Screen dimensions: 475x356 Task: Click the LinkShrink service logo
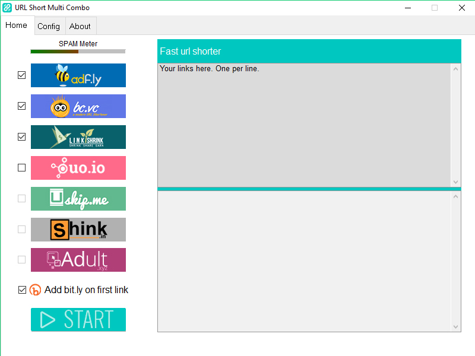click(x=78, y=137)
